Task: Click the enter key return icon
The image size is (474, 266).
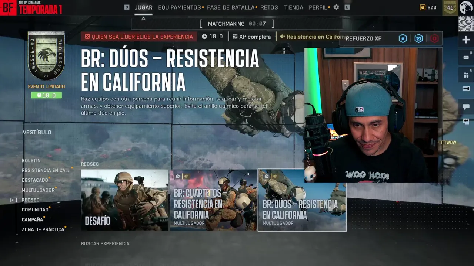Action: pos(466,121)
